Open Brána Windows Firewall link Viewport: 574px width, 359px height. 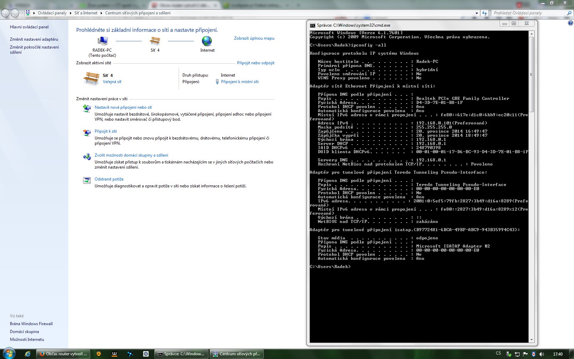[x=31, y=324]
